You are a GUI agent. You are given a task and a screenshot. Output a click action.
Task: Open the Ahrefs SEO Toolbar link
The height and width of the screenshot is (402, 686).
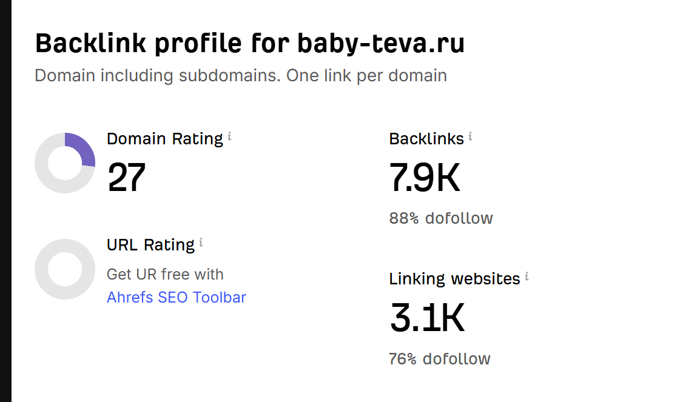(x=177, y=298)
